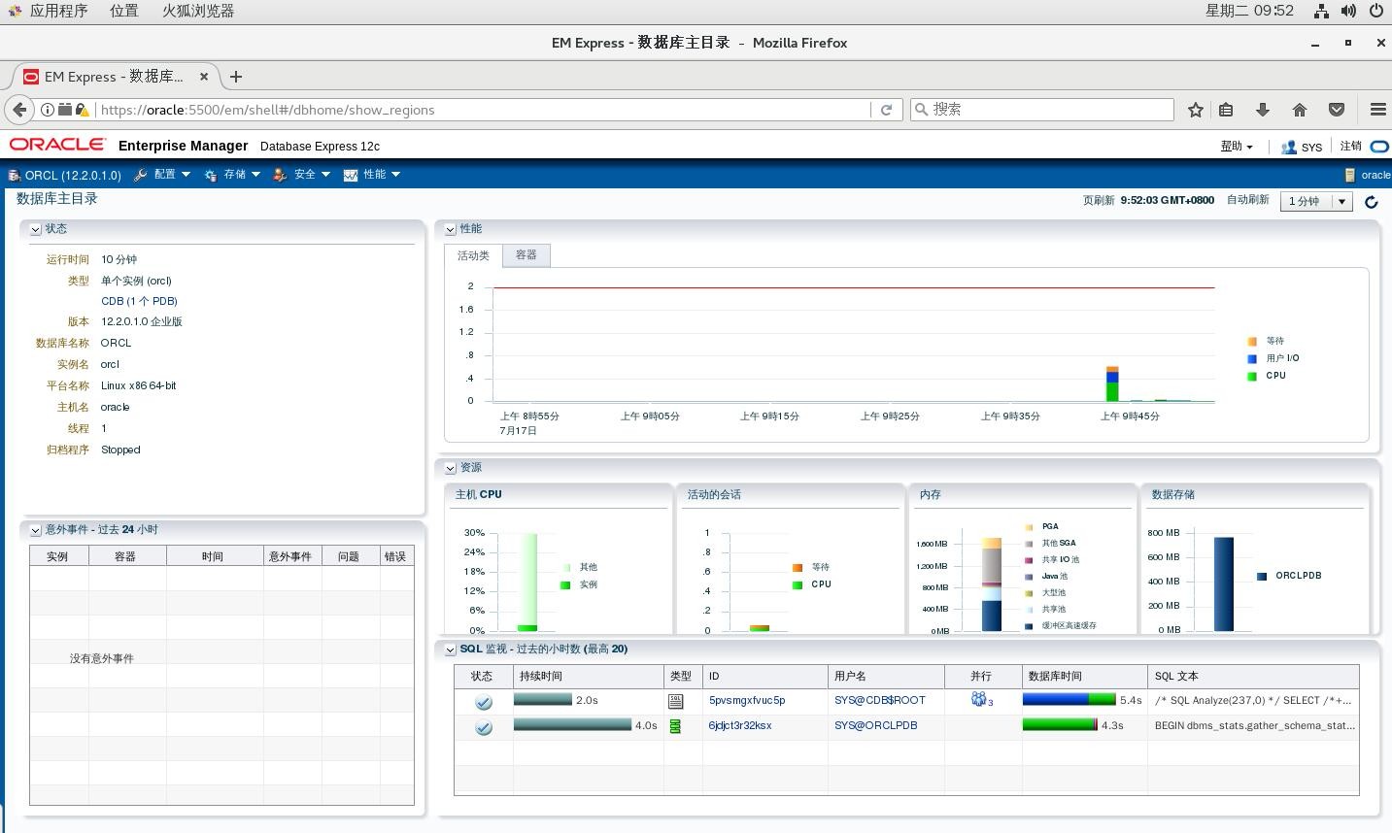Click the status checkmark for 6jdjct3r32ksx
This screenshot has height=833, width=1392.
point(483,727)
